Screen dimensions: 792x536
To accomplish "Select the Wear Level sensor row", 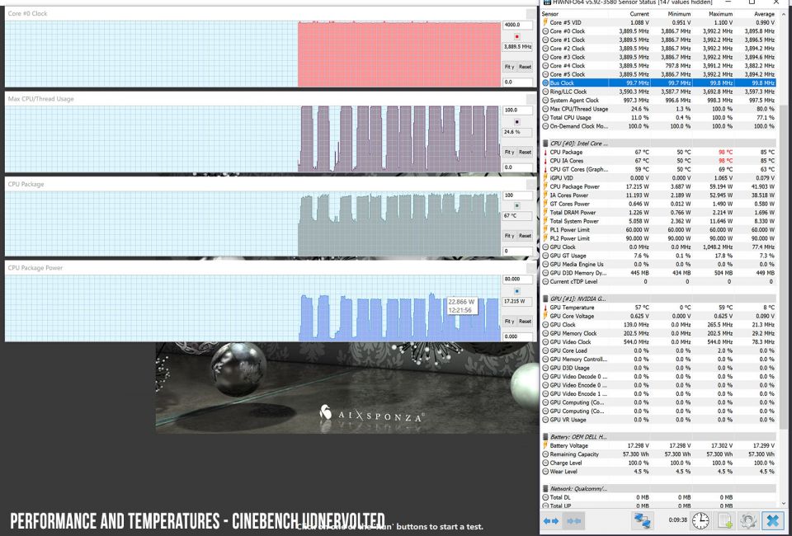I will tap(658, 472).
